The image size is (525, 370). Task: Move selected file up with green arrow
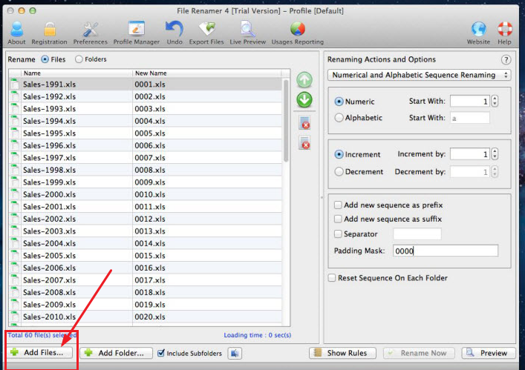pyautogui.click(x=304, y=79)
